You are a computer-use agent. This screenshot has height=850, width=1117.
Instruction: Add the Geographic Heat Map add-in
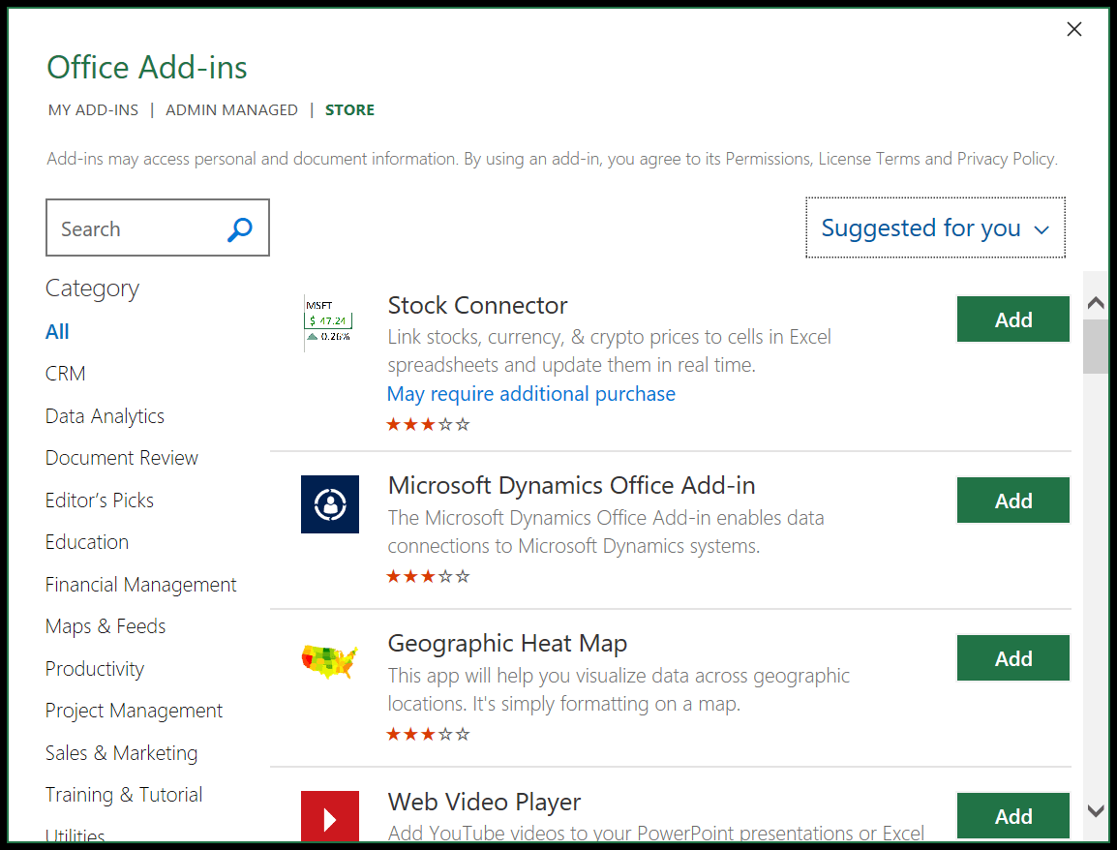(x=1013, y=658)
